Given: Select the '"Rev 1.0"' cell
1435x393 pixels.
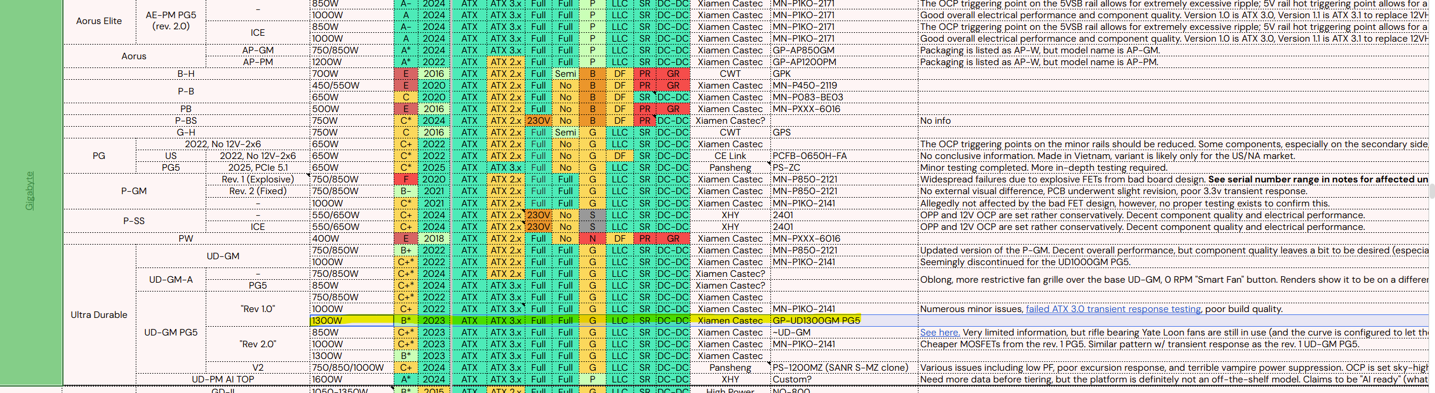Looking at the screenshot, I should point(258,309).
